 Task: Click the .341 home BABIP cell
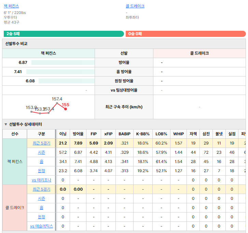click(124, 162)
